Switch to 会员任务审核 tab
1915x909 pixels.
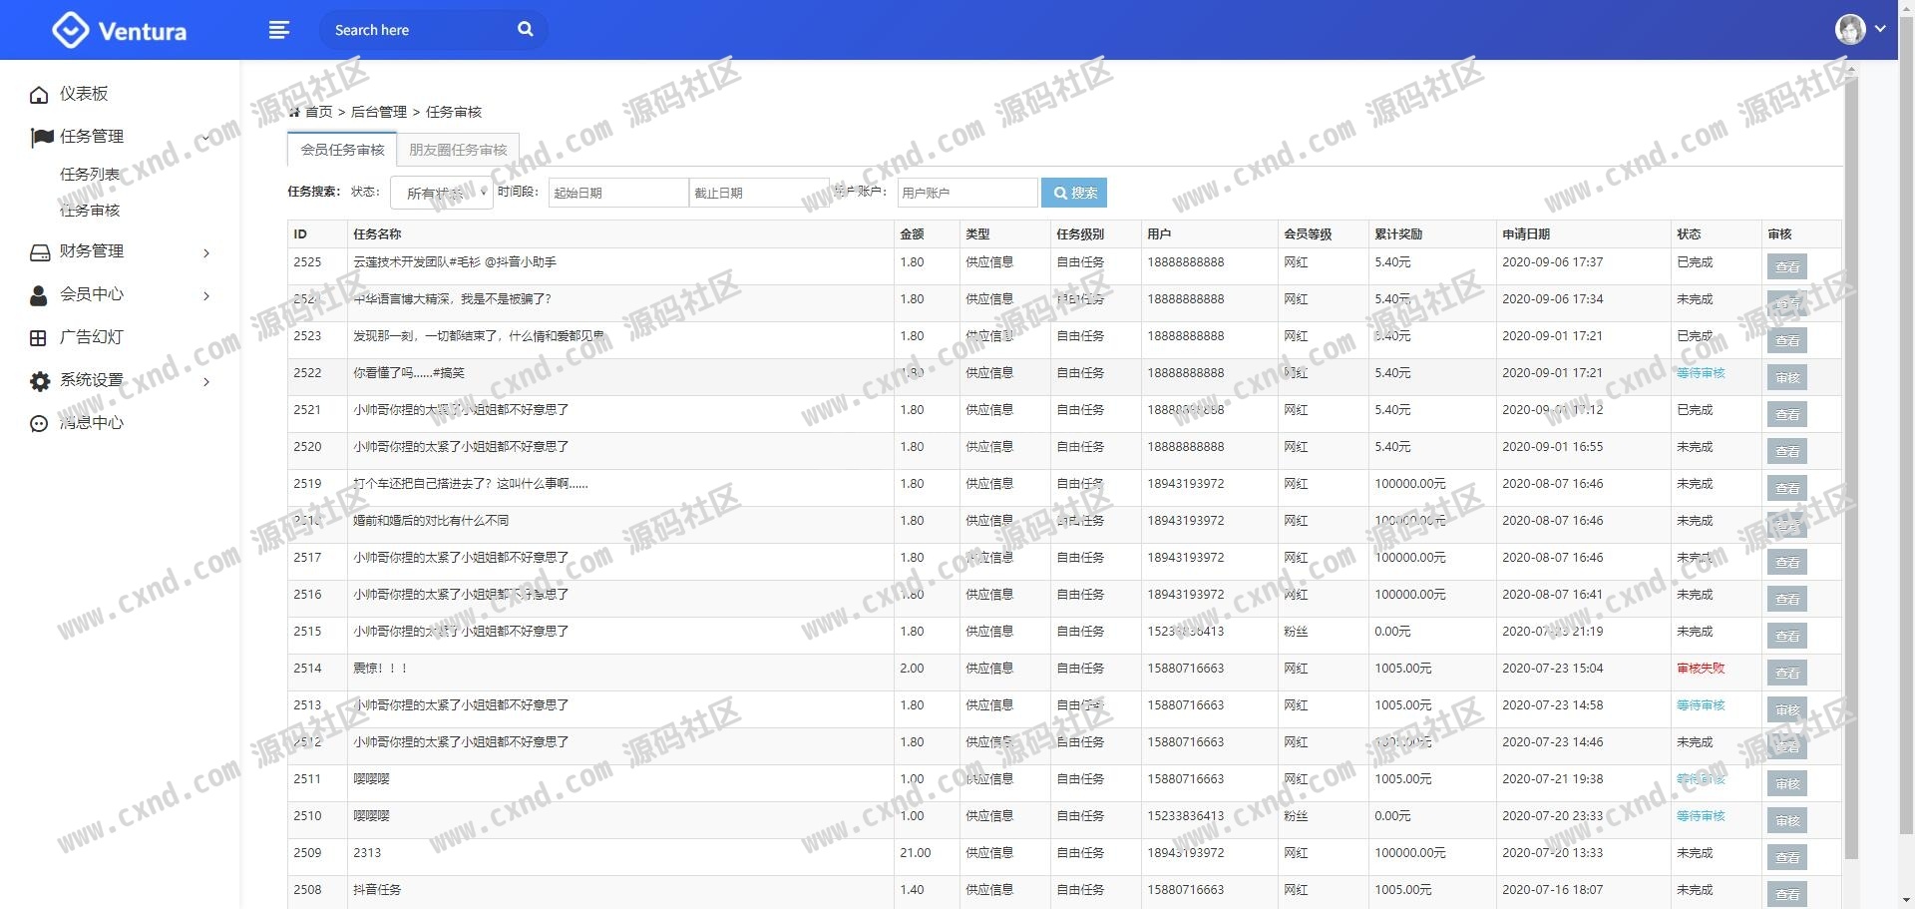pyautogui.click(x=342, y=150)
